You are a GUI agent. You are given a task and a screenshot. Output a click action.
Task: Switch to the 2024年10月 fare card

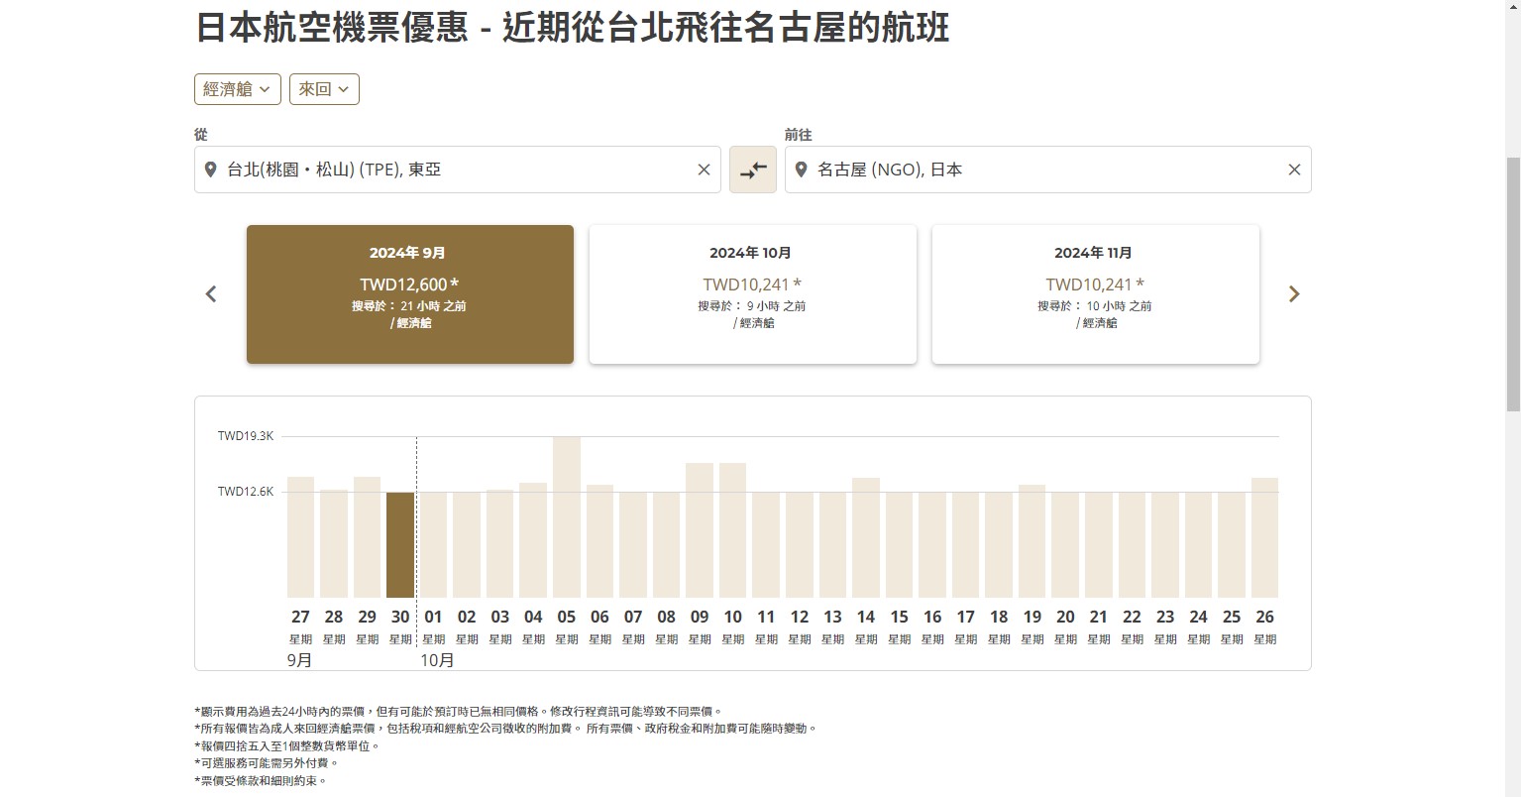pyautogui.click(x=752, y=293)
